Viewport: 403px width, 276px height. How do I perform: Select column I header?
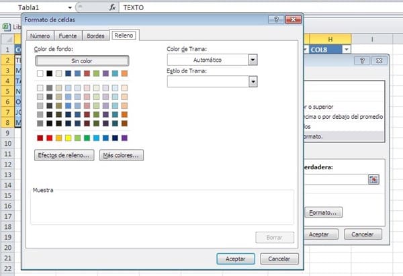(372, 39)
